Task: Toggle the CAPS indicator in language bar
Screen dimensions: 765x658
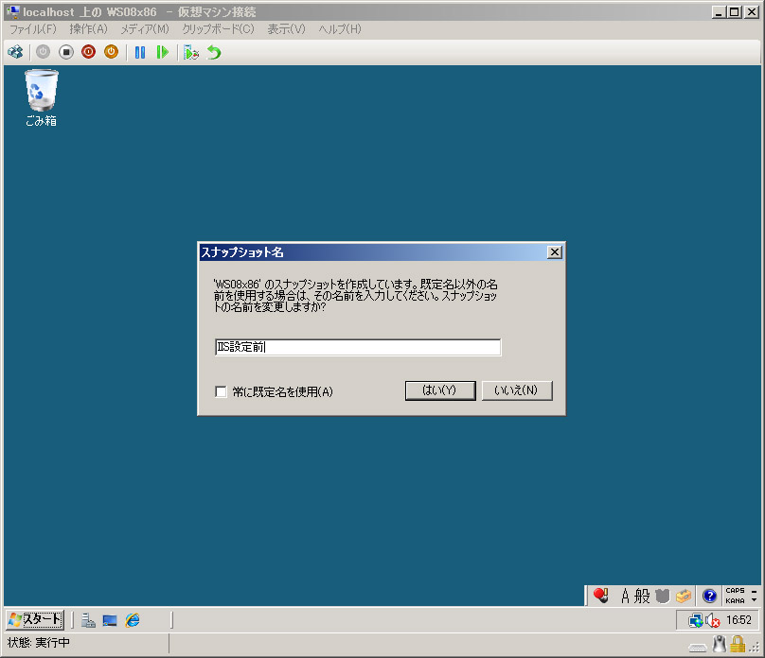Action: (x=736, y=590)
